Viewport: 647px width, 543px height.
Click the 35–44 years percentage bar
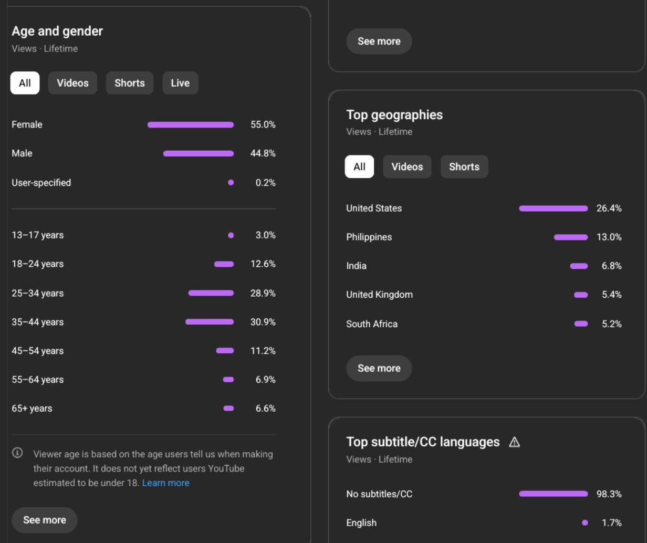pos(210,322)
